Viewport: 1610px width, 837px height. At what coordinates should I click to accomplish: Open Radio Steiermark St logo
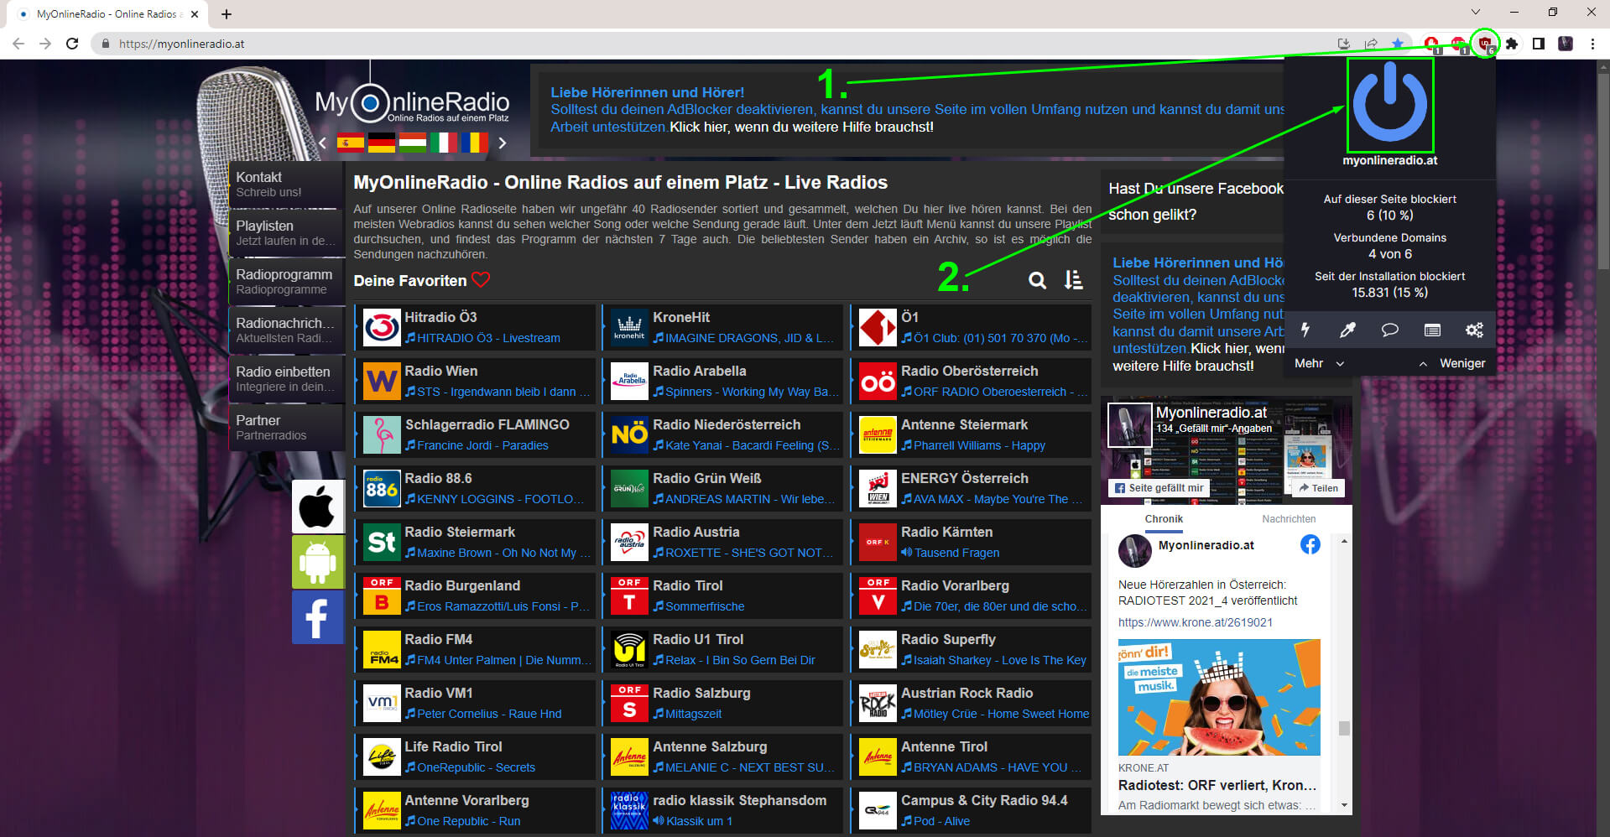point(382,542)
